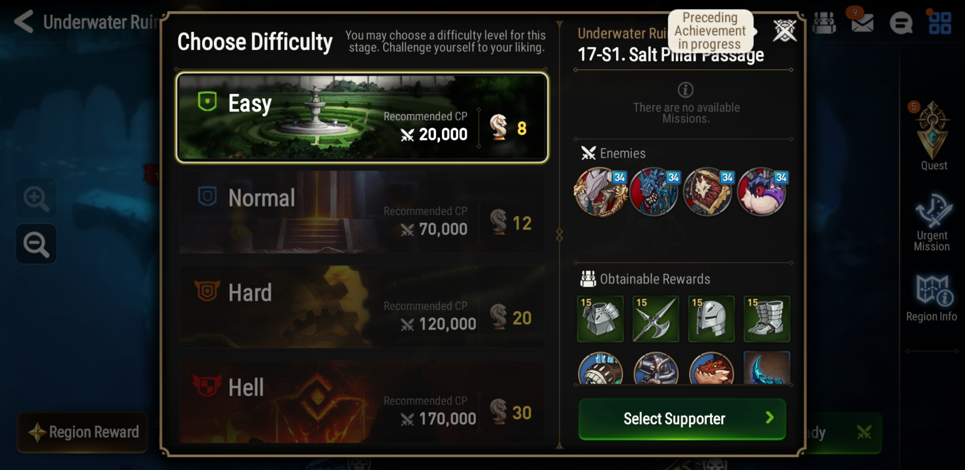
Task: Inspect the chest armor reward thumbnail
Action: pos(600,319)
